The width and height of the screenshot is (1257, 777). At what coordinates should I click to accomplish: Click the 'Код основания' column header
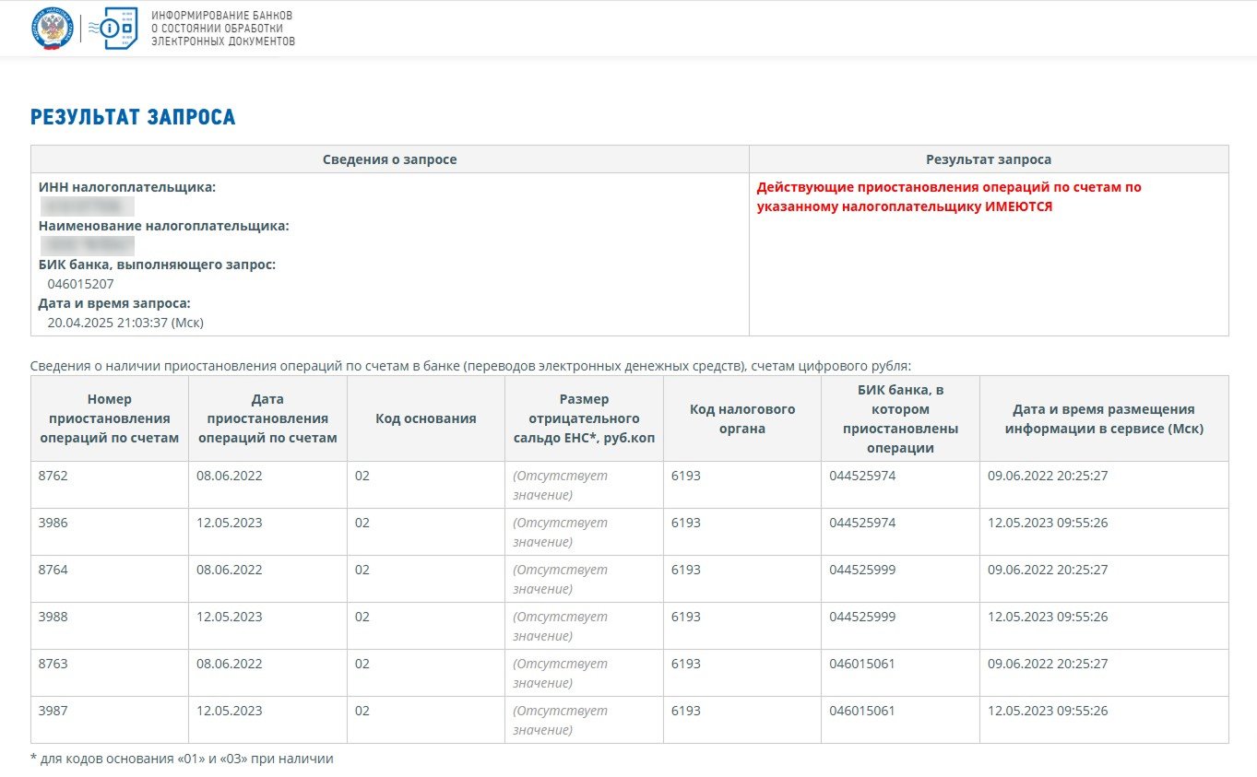pyautogui.click(x=425, y=418)
